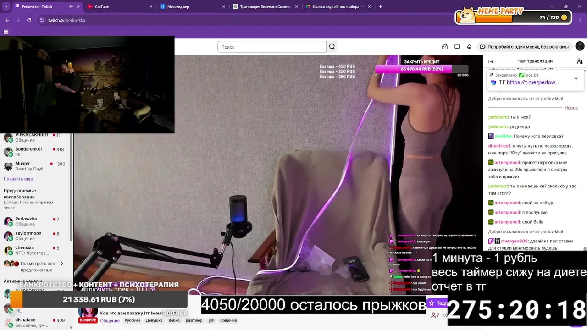Click the picture-in-picture video overlay

87,84
